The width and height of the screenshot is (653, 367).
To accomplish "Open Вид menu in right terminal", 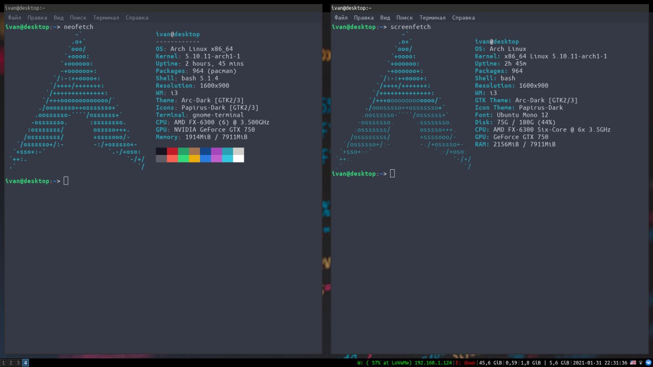I will 385,17.
